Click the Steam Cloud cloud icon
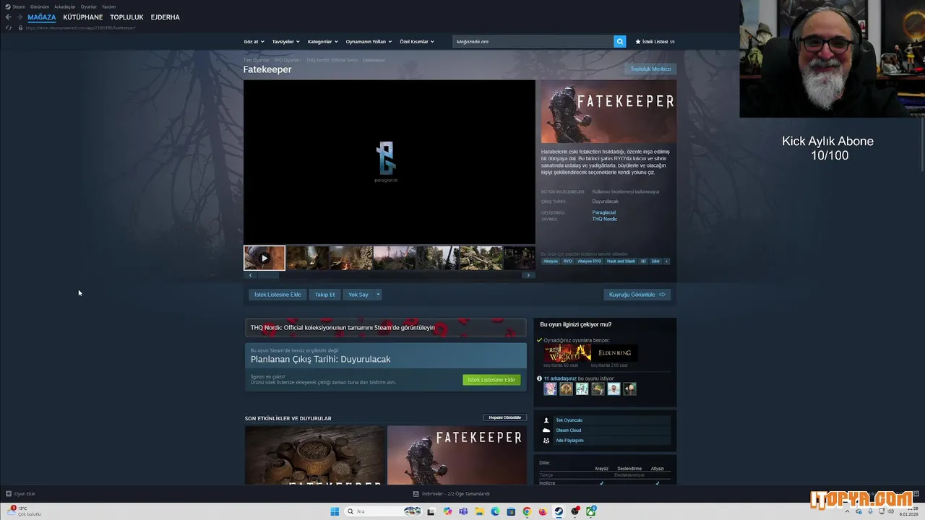This screenshot has width=925, height=520. point(546,430)
